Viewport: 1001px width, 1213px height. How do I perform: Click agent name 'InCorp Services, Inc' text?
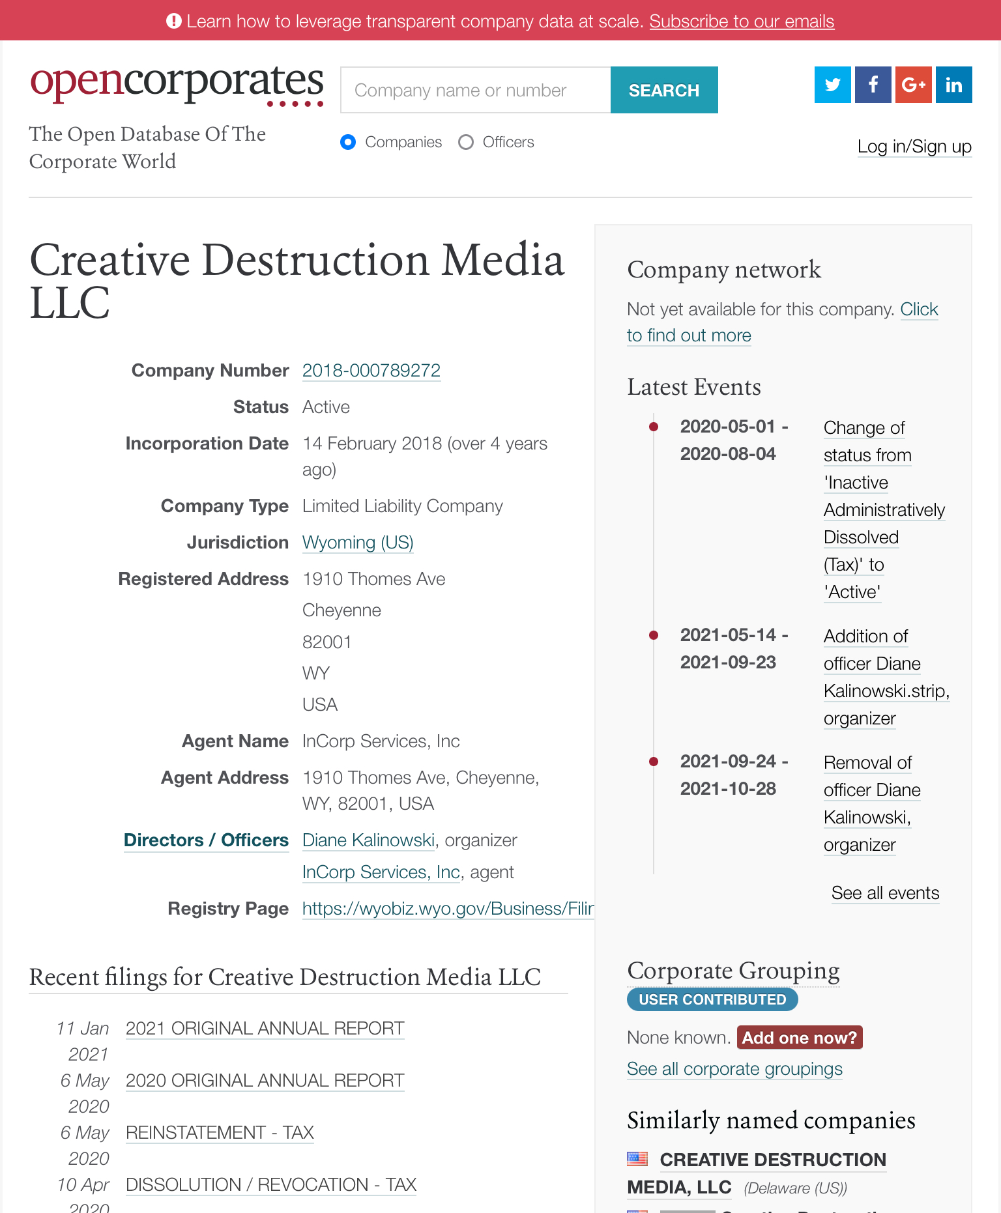[x=381, y=741]
